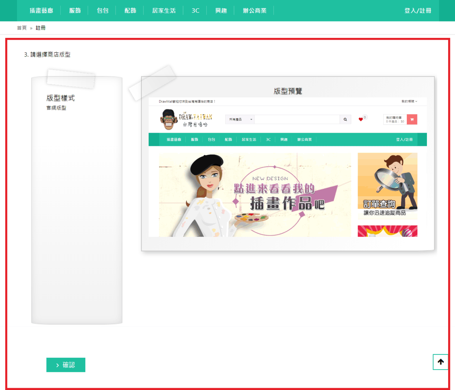
Task: Open the 所有產品 dropdown in preview
Action: point(240,119)
